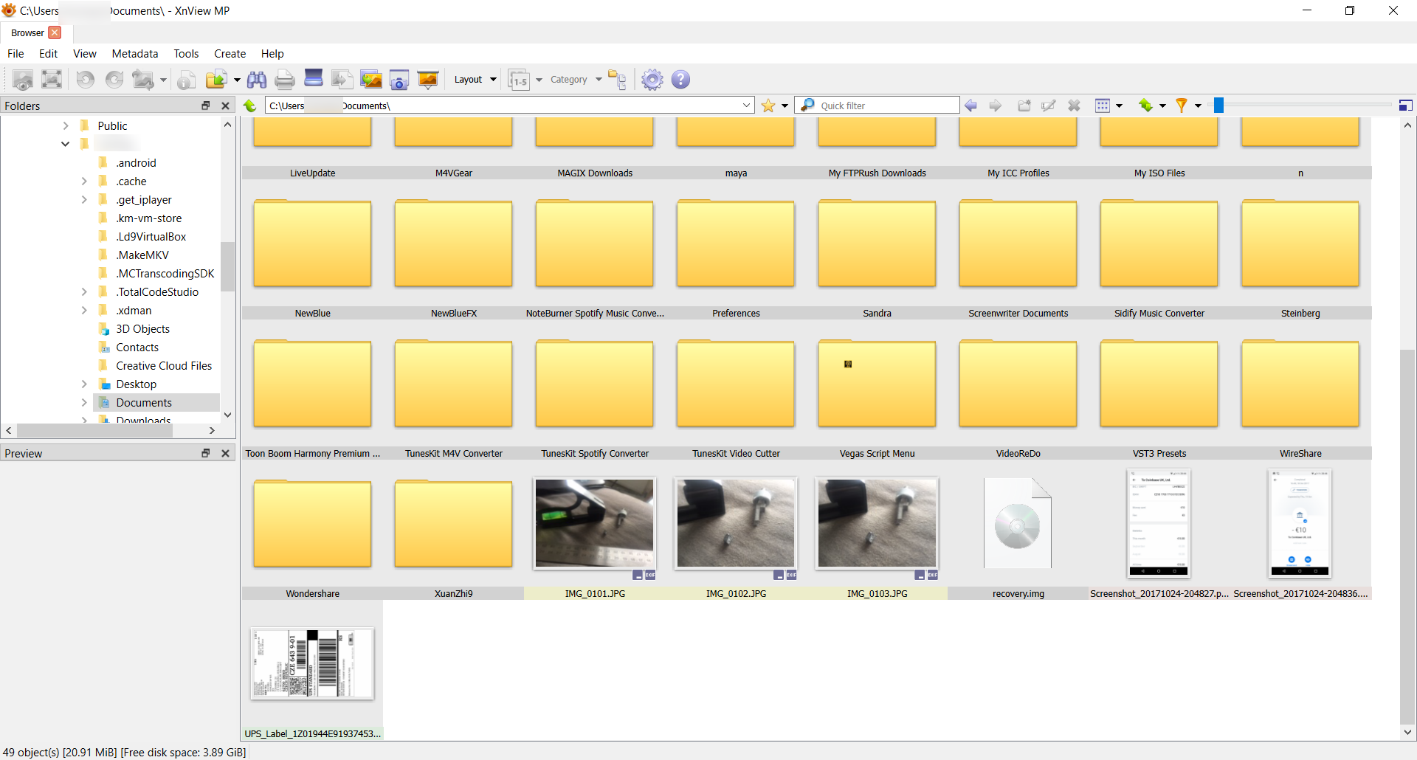Click the folder tree view icon
1417x760 pixels.
click(618, 80)
